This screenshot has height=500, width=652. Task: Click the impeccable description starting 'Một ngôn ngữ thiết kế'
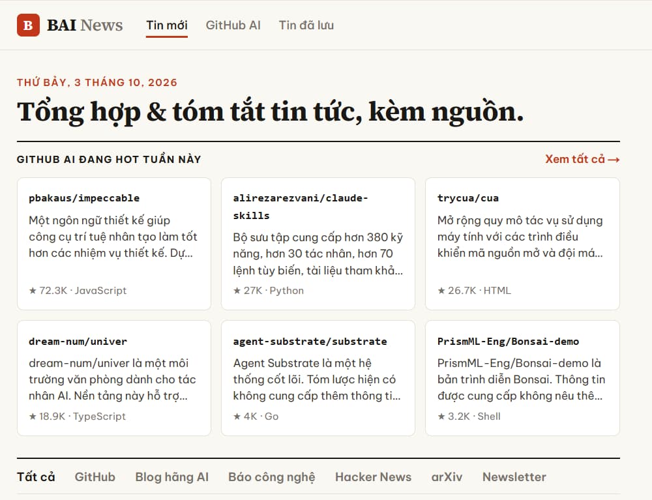[113, 237]
